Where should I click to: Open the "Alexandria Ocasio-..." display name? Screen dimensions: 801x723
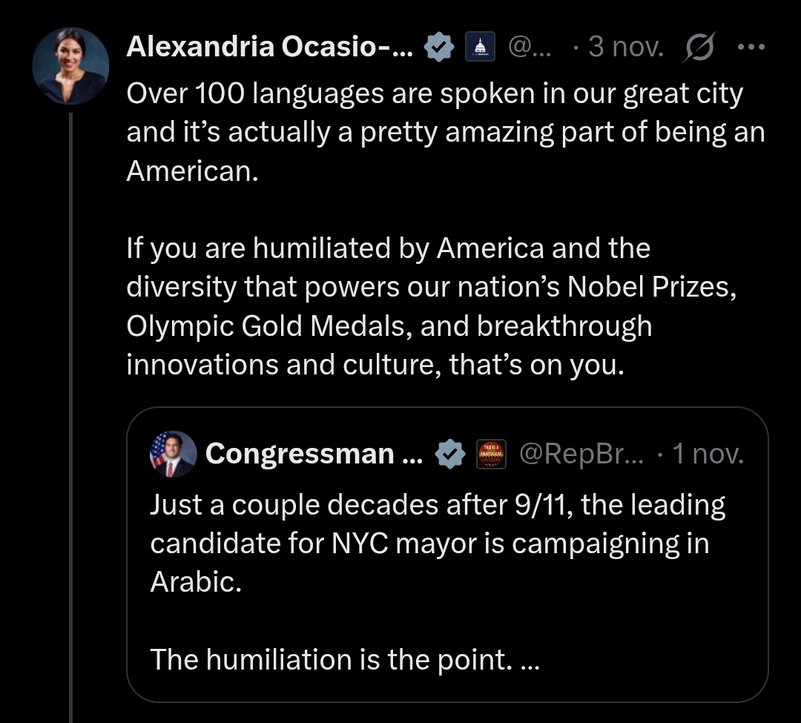click(x=270, y=48)
